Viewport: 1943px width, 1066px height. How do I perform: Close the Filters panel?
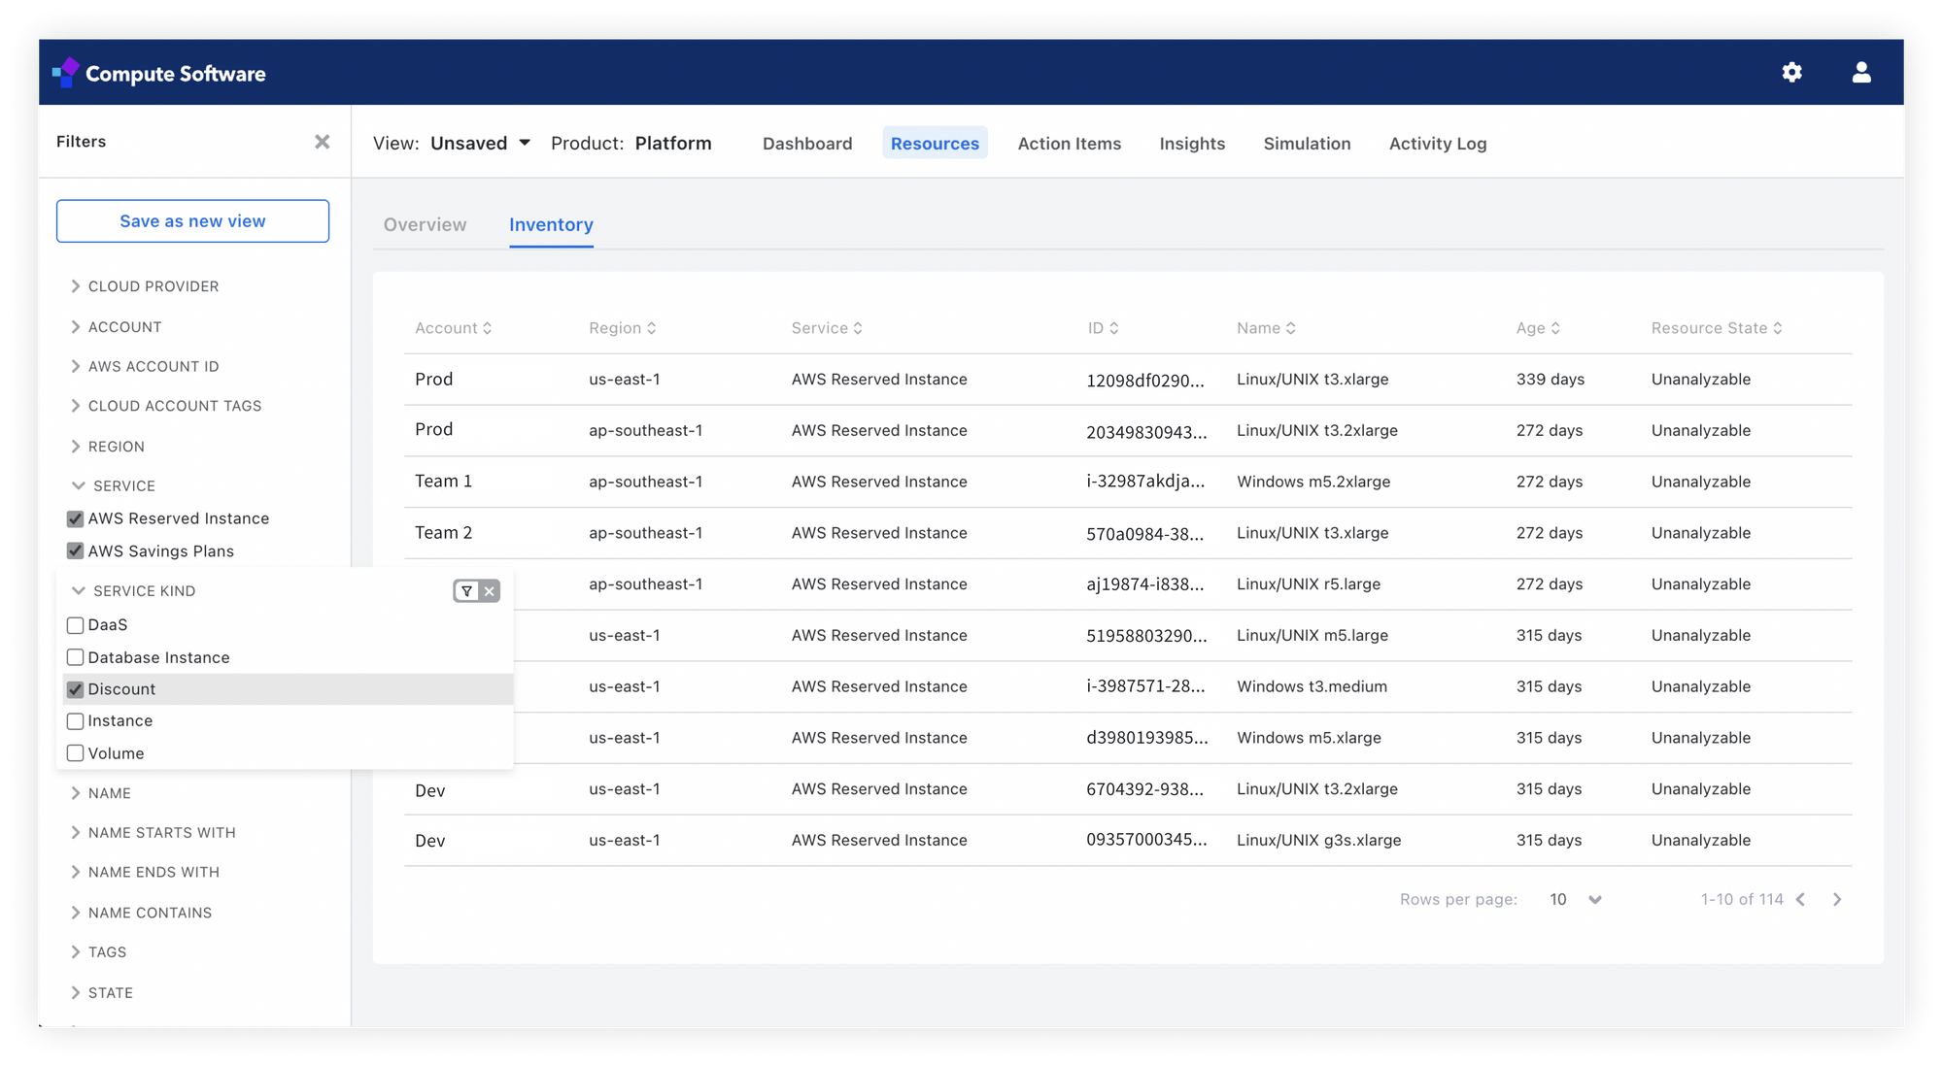tap(322, 142)
